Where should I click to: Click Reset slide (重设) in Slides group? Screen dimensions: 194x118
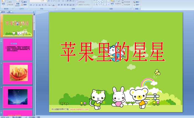click(24, 2)
